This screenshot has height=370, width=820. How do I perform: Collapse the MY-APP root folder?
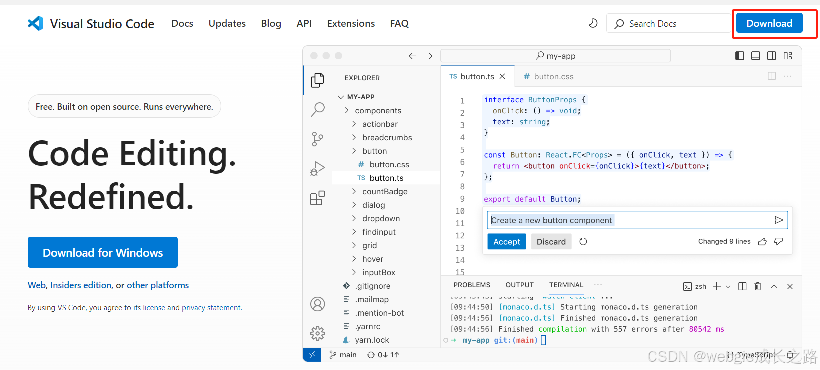coord(341,97)
